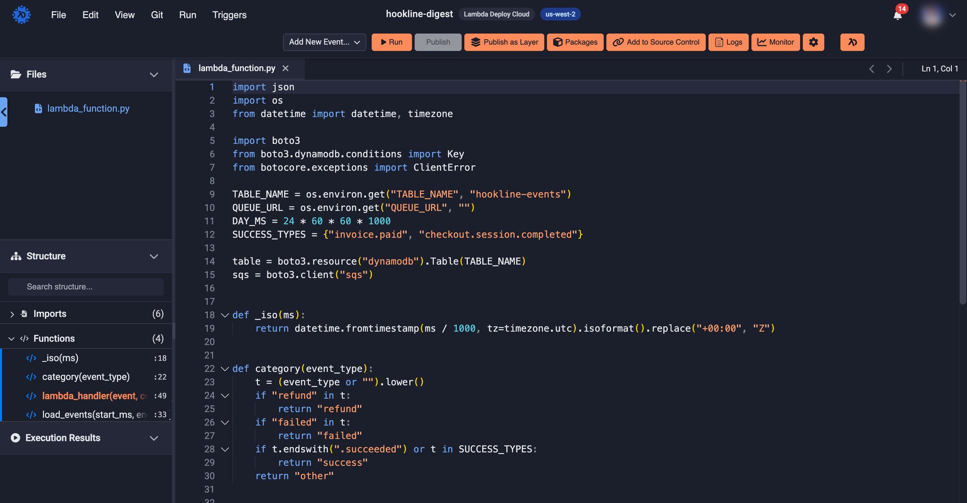Screen dimensions: 967x503
Task: Open the Monitor view
Action: (x=776, y=42)
